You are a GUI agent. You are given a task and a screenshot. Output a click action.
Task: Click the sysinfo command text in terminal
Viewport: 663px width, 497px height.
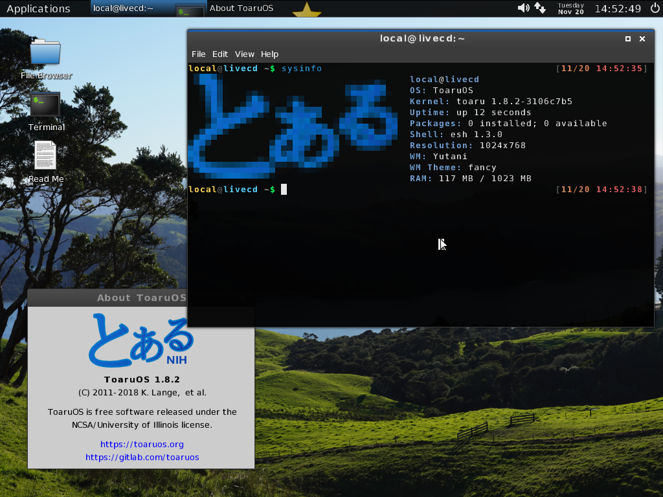[302, 69]
